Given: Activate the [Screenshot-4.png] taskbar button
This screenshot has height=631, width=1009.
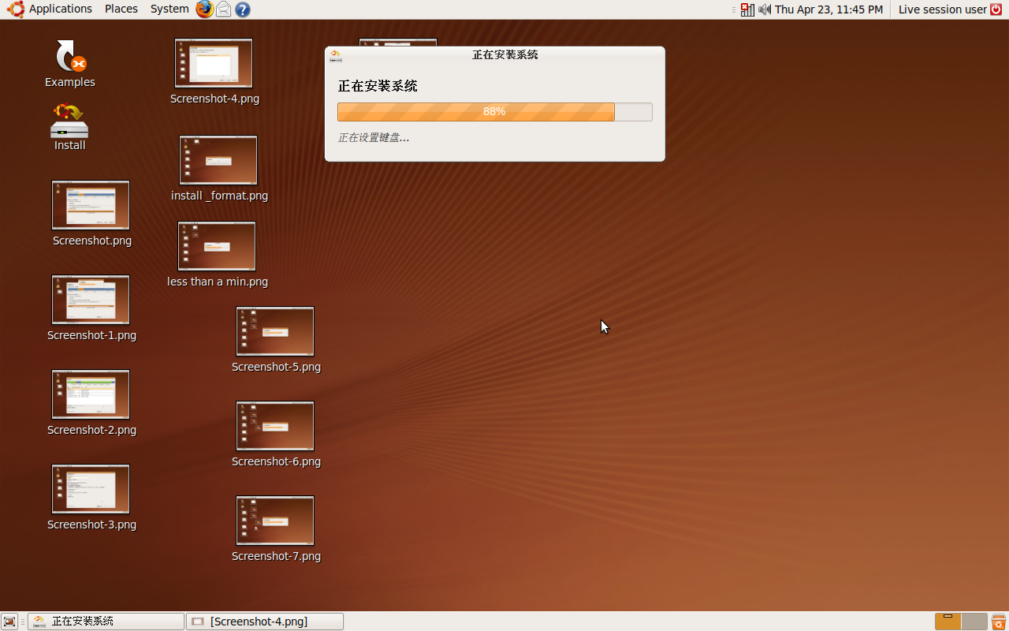Looking at the screenshot, I should tap(265, 622).
